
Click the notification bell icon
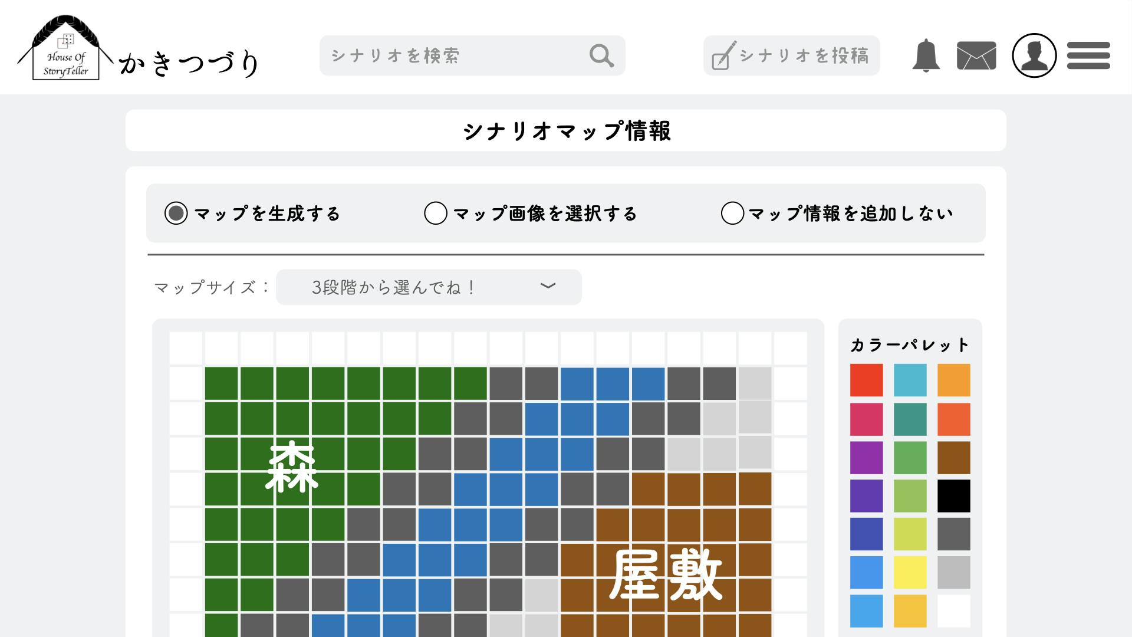coord(926,56)
